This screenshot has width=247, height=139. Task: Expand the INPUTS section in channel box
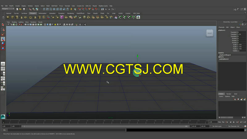click(221, 57)
